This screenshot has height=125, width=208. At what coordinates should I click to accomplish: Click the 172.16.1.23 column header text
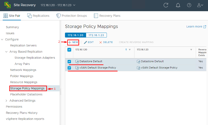pyautogui.click(x=143, y=49)
